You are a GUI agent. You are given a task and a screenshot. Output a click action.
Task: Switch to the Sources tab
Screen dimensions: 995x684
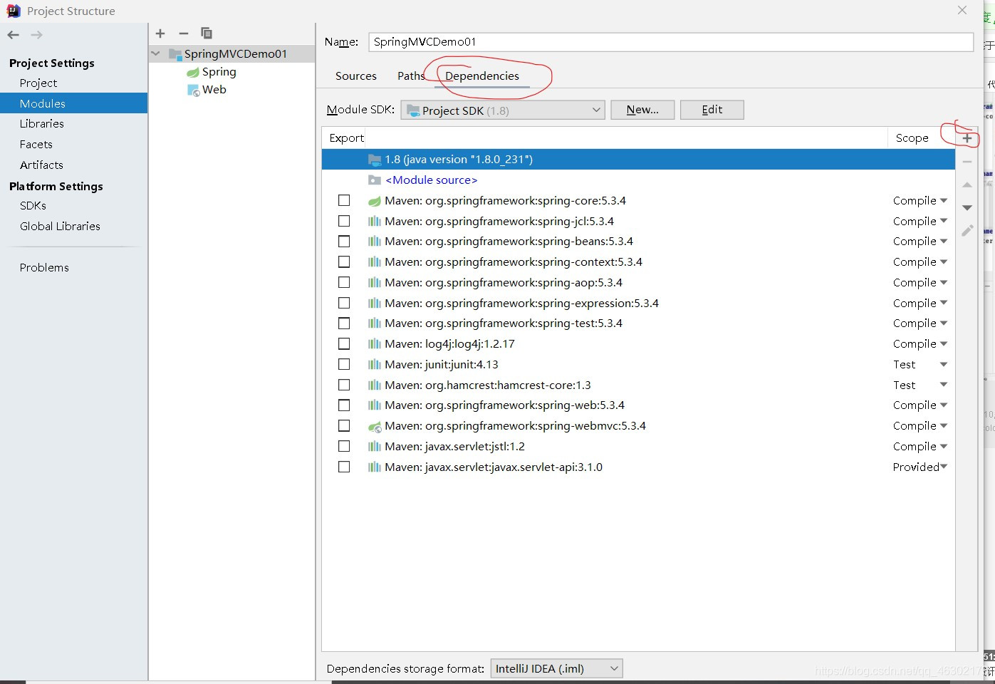click(x=356, y=76)
